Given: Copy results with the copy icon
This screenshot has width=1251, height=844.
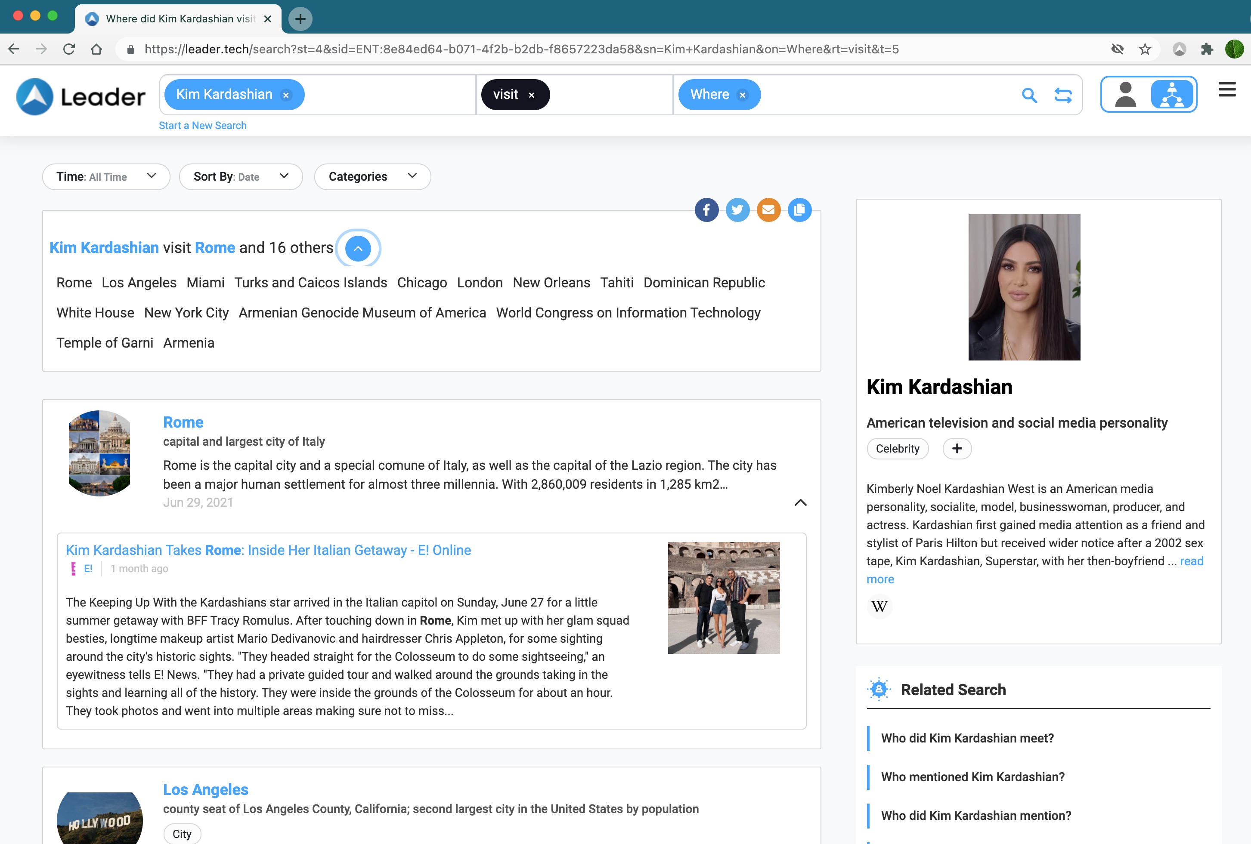Looking at the screenshot, I should click(x=799, y=210).
